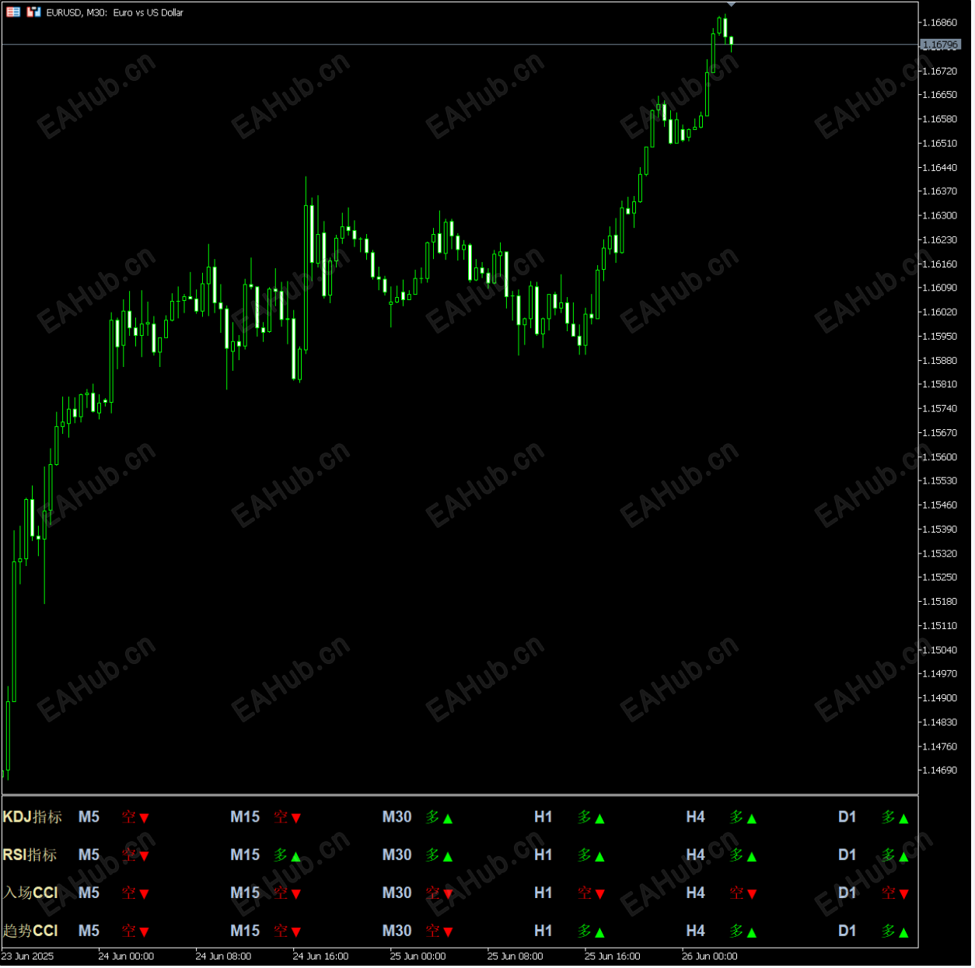Viewport: 975px width, 968px height.
Task: Click the price axis label 1.16300
Action: pyautogui.click(x=939, y=215)
